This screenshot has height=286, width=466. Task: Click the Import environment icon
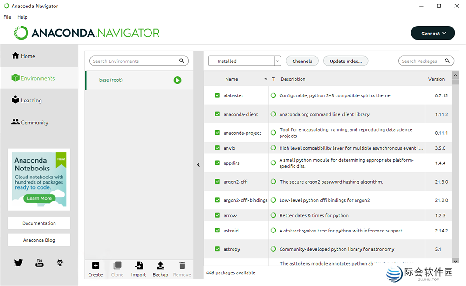(138, 266)
